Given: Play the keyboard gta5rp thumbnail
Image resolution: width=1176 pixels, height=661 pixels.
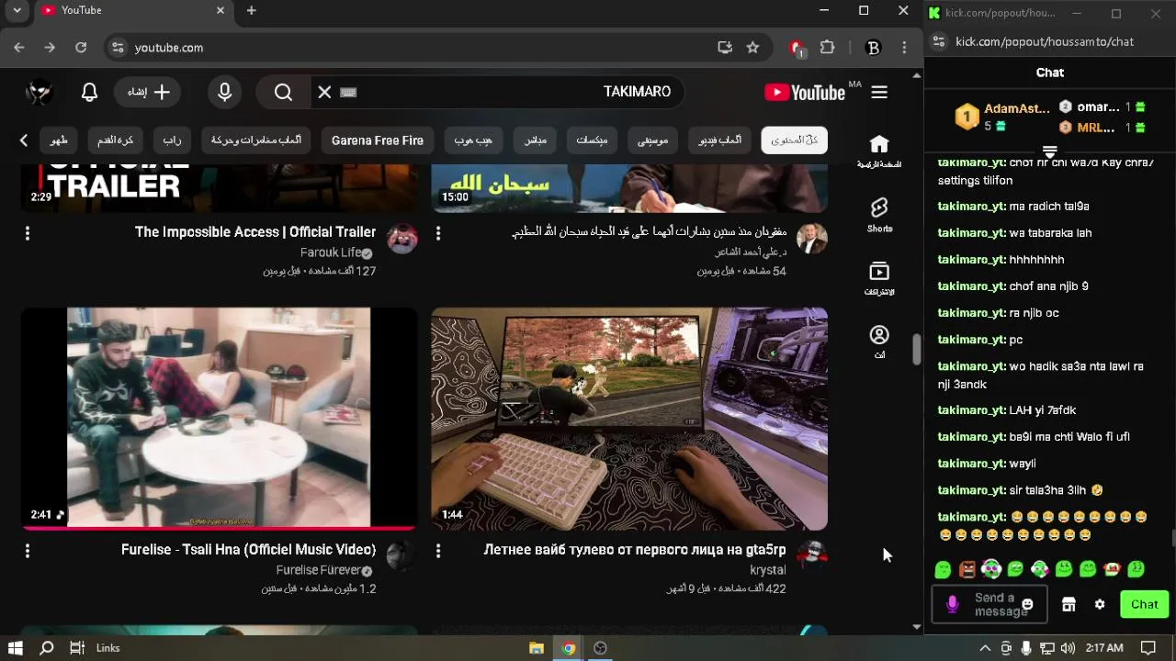Looking at the screenshot, I should click(x=629, y=419).
